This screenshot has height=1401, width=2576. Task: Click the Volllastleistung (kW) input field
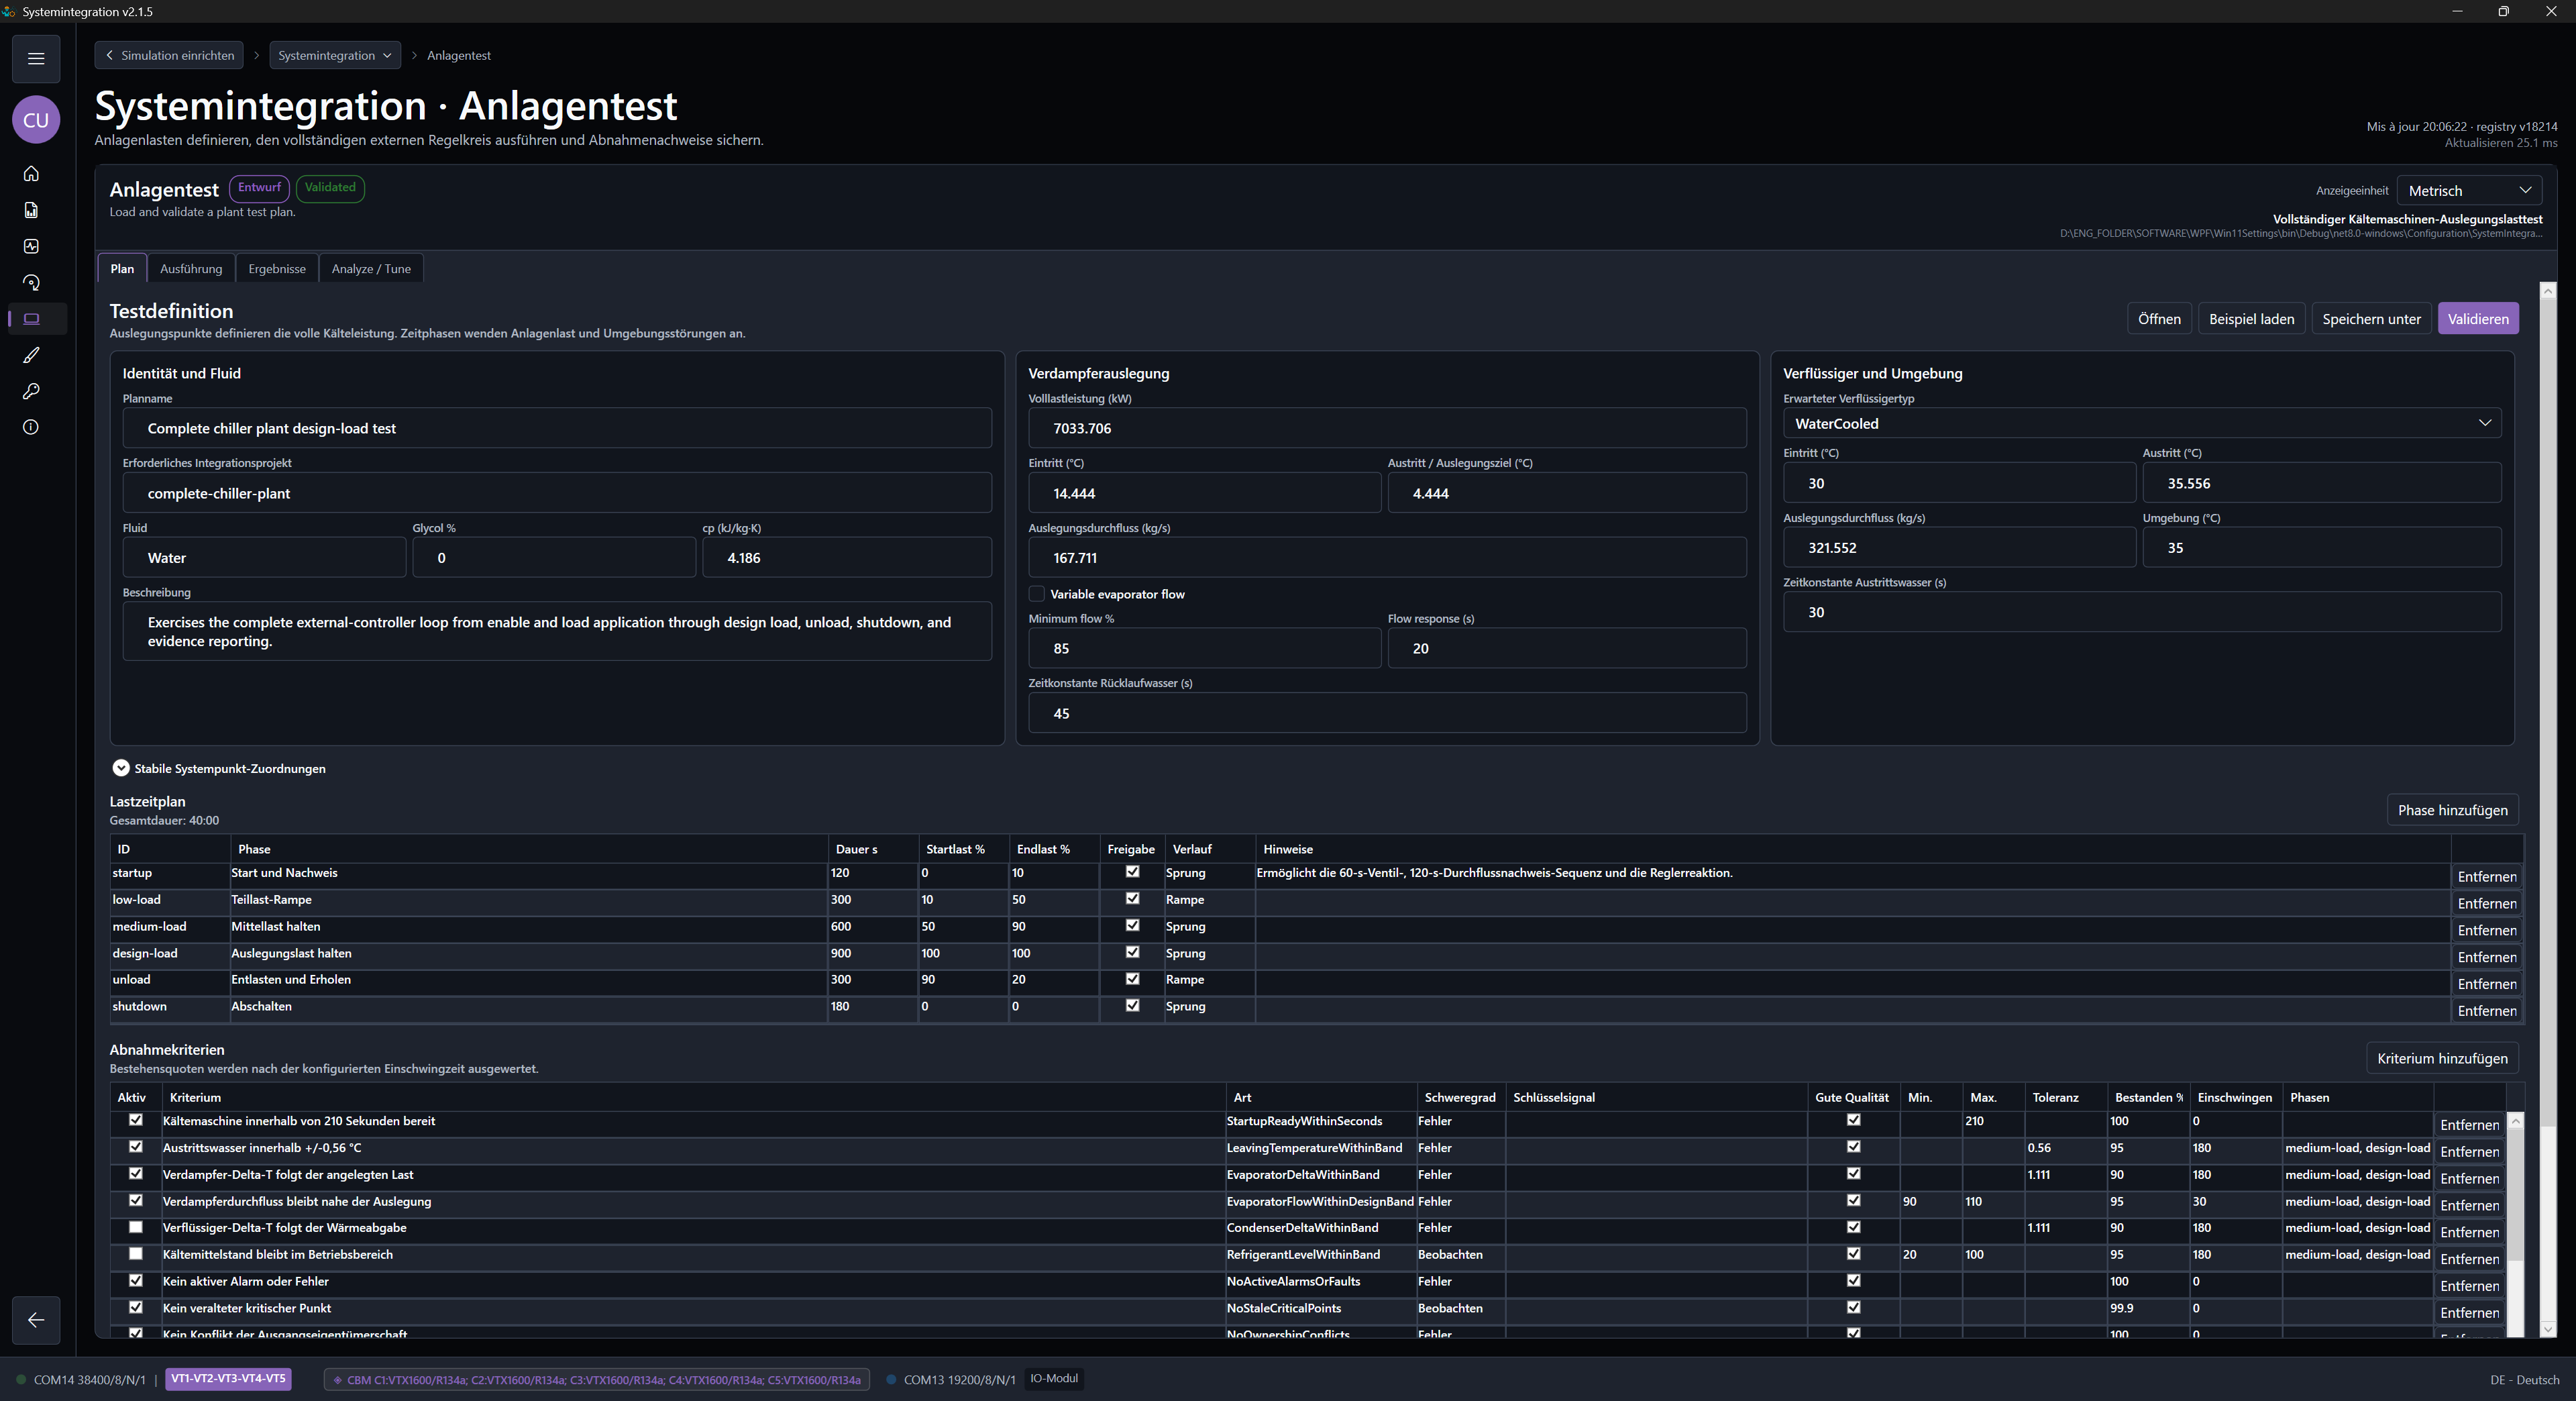(1387, 428)
